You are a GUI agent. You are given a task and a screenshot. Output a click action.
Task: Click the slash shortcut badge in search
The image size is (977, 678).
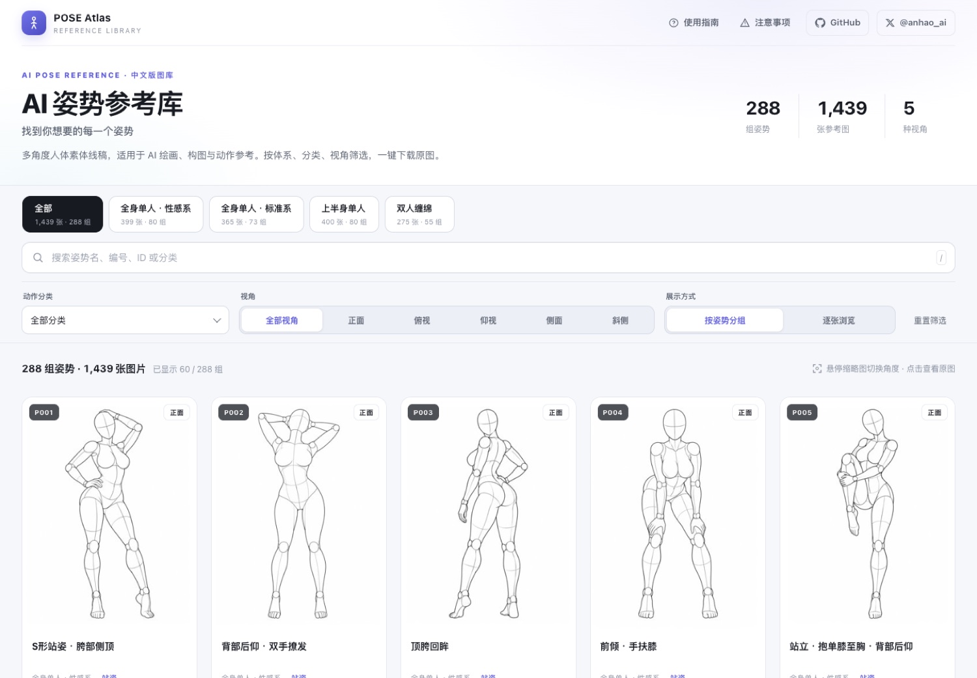[941, 258]
